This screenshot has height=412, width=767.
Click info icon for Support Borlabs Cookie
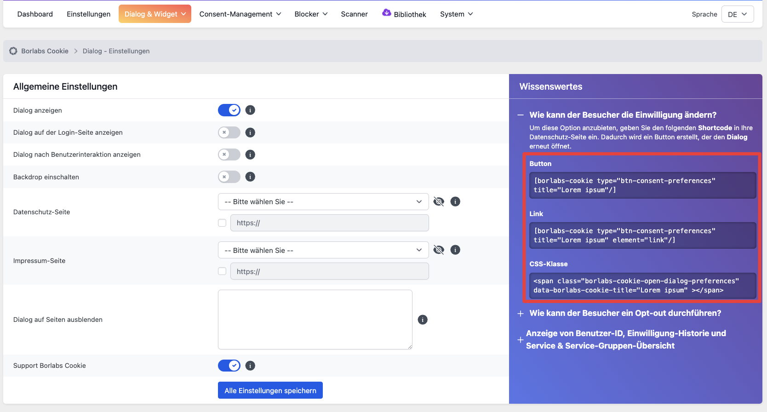pyautogui.click(x=250, y=366)
